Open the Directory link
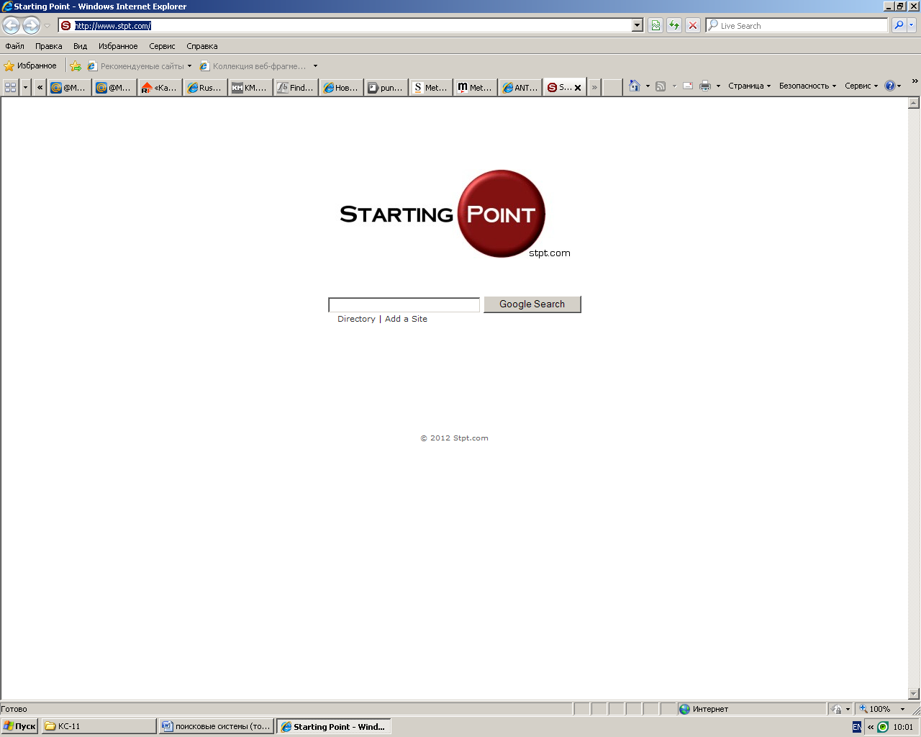The image size is (921, 737). coord(356,319)
